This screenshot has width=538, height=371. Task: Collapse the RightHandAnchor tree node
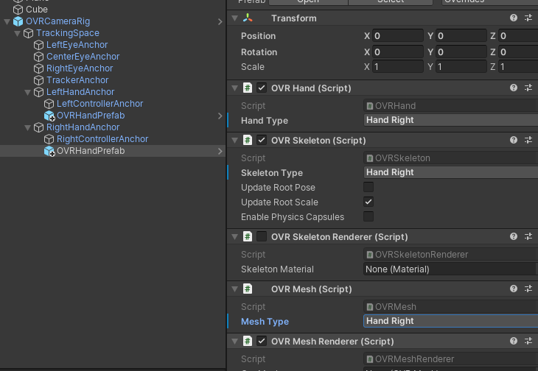click(x=27, y=128)
